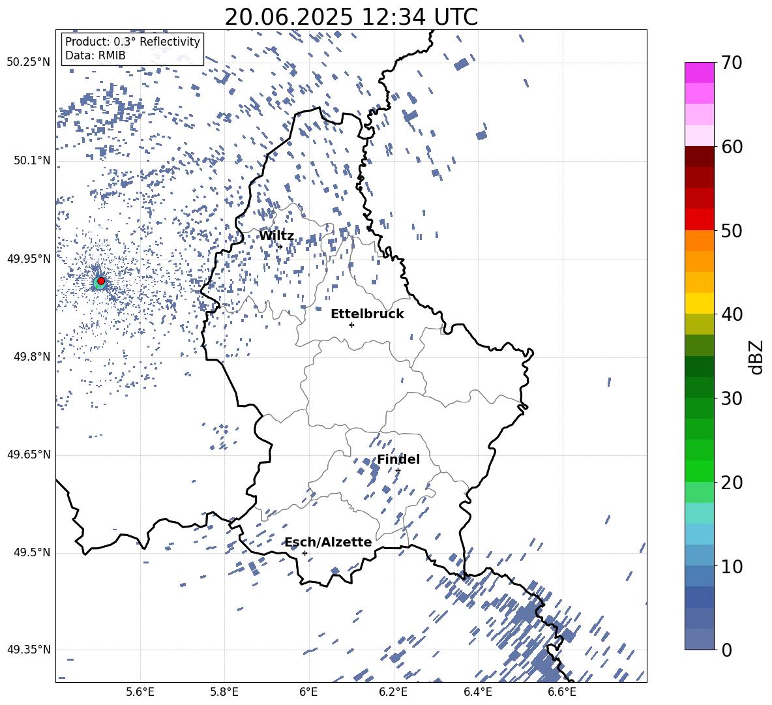Click the 6°E longitude tick label

308,692
